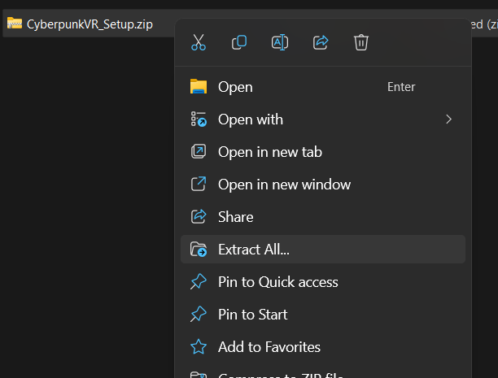498x378 pixels.
Task: Click the Share entry in the menu list
Action: (x=235, y=217)
